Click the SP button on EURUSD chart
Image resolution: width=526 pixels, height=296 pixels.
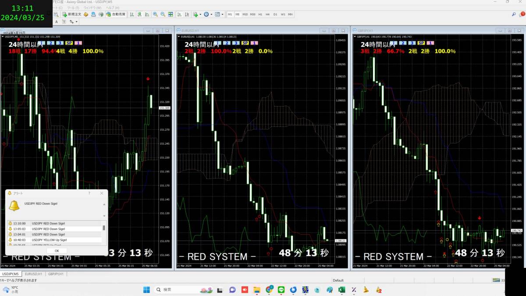245,43
